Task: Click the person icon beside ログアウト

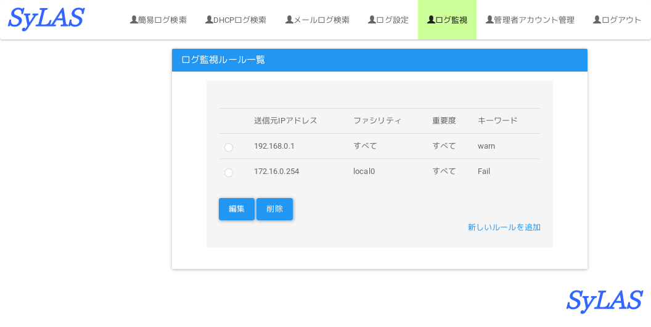Action: click(597, 20)
